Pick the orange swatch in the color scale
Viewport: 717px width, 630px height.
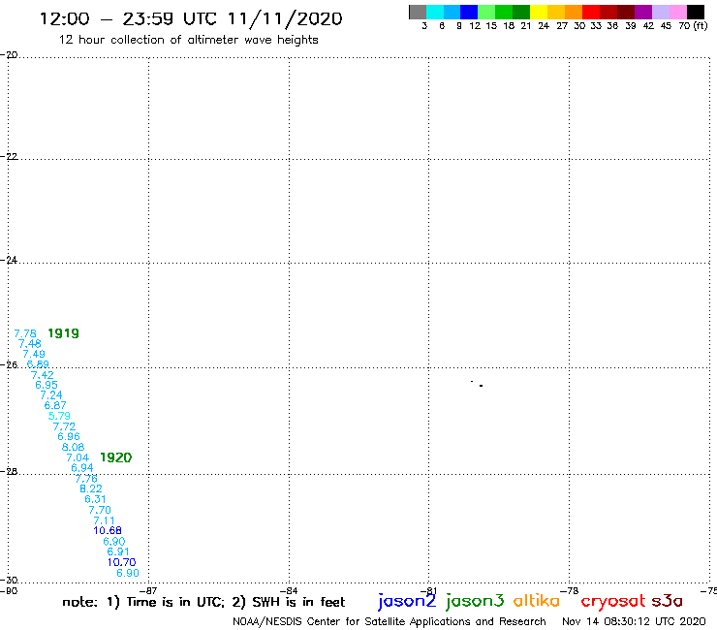574,12
